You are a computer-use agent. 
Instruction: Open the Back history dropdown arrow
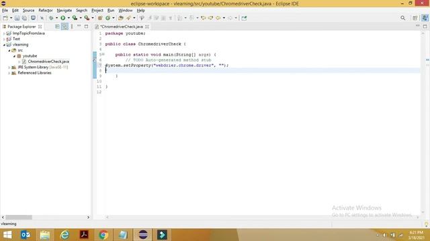tap(224, 18)
